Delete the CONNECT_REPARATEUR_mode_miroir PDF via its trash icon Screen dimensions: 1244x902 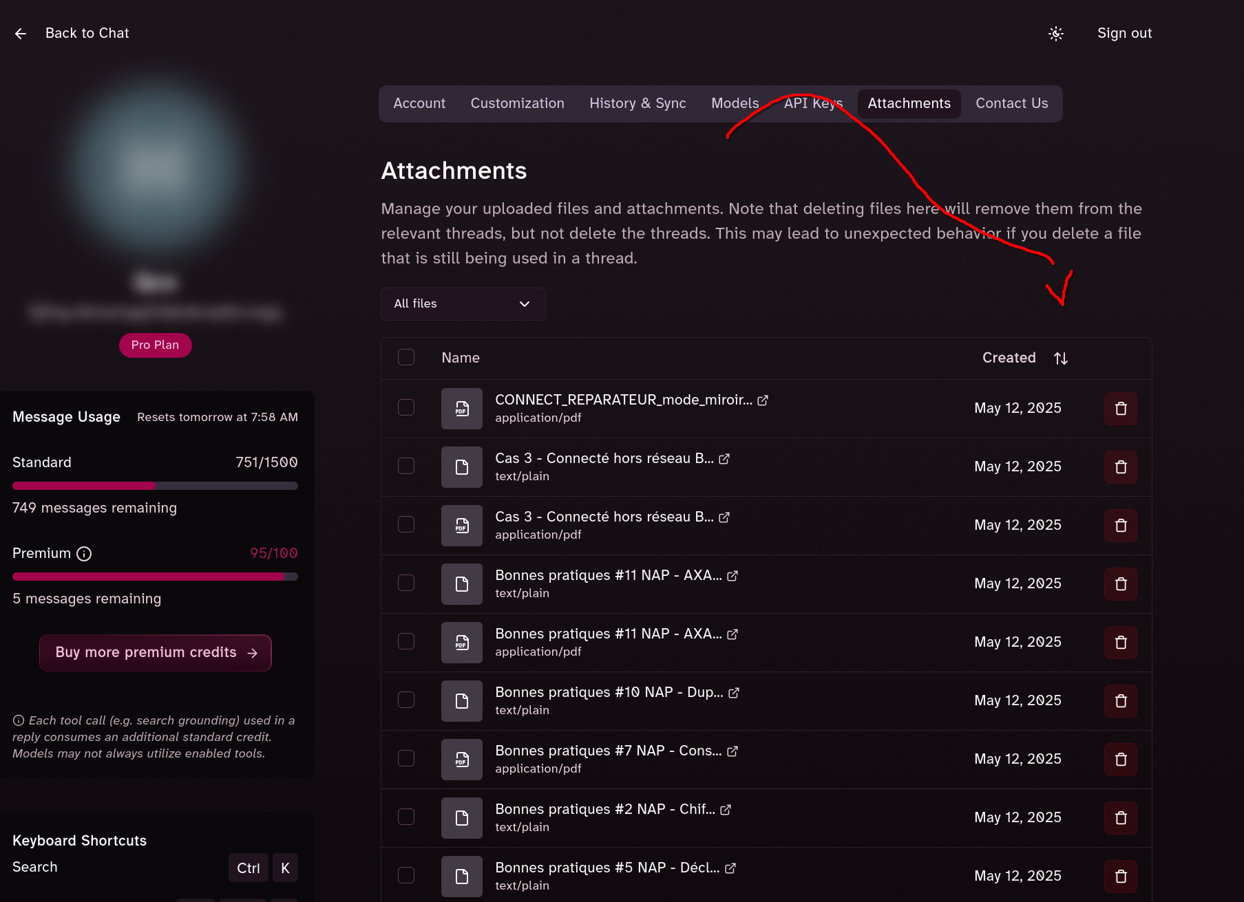pos(1121,409)
